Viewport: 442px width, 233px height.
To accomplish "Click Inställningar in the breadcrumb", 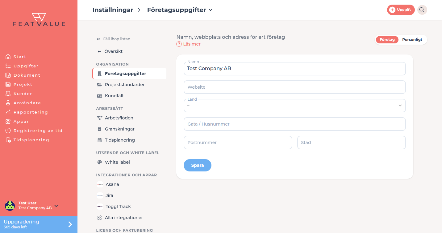I will point(113,10).
